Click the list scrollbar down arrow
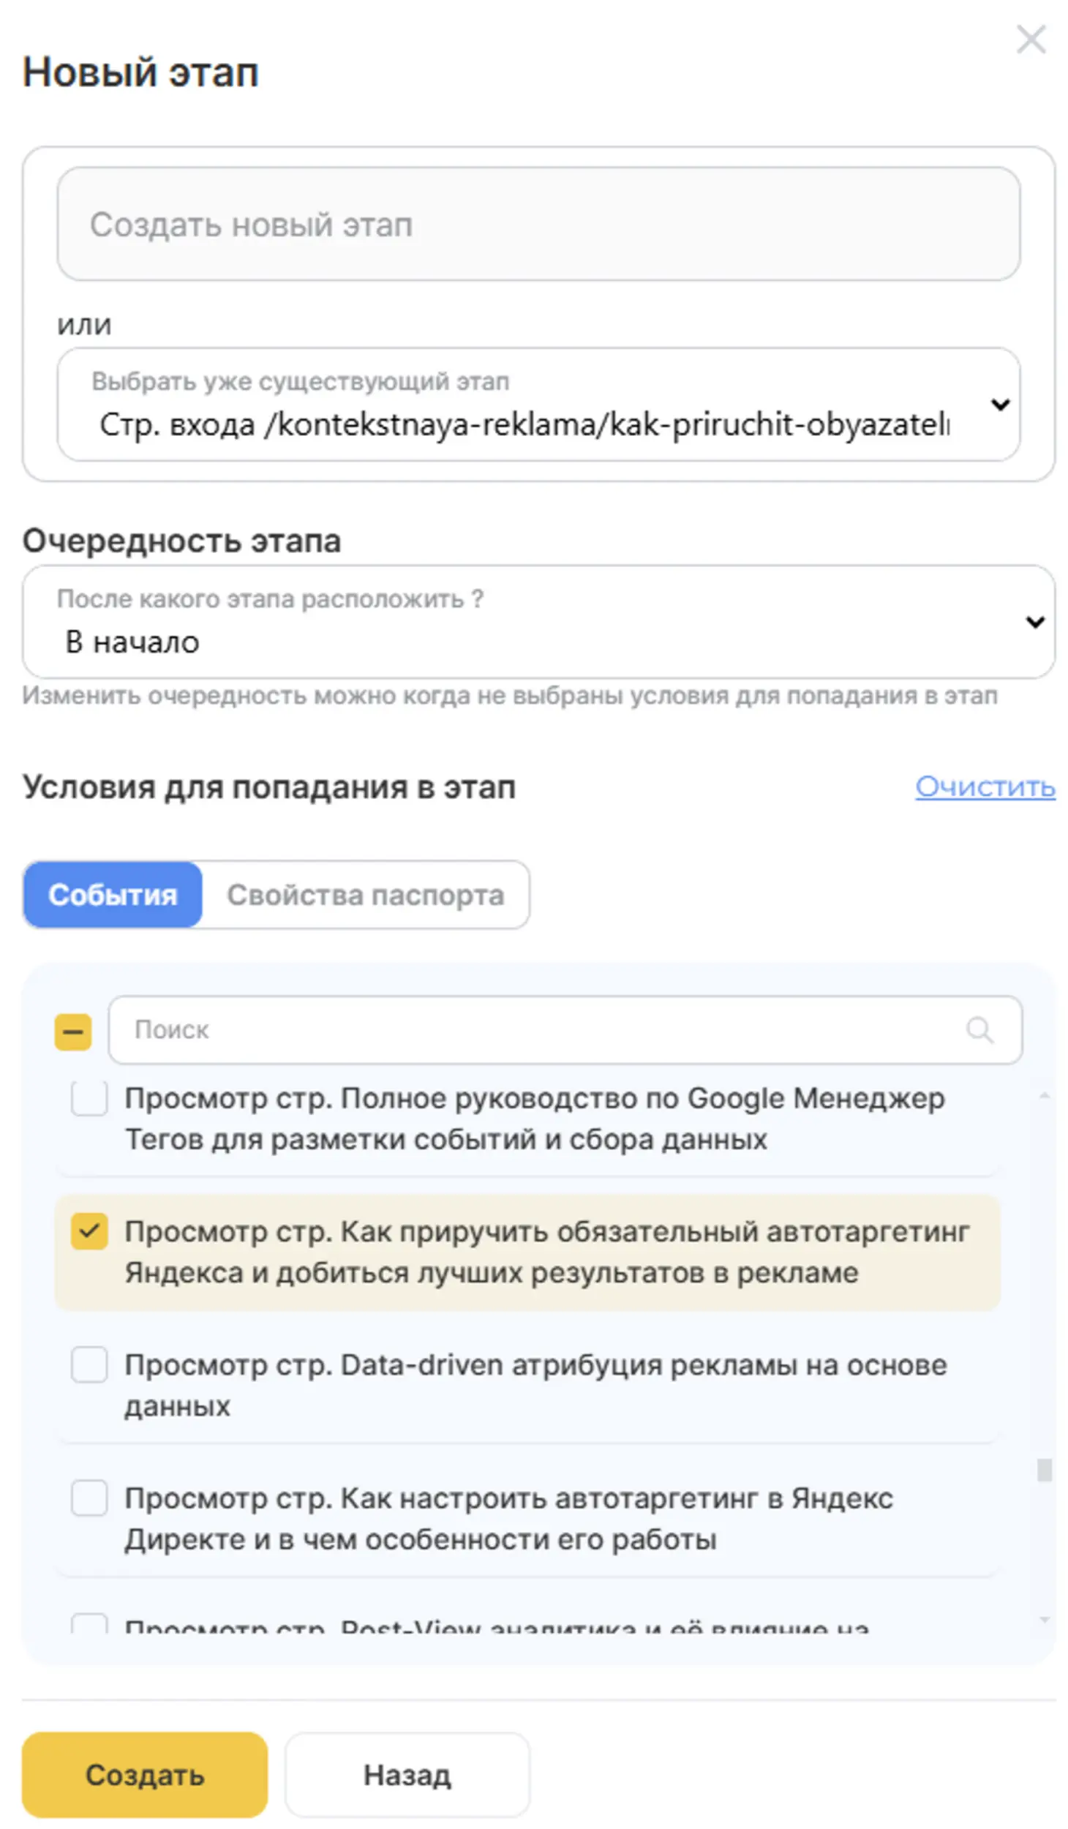The width and height of the screenshot is (1068, 1829). click(x=1045, y=1620)
